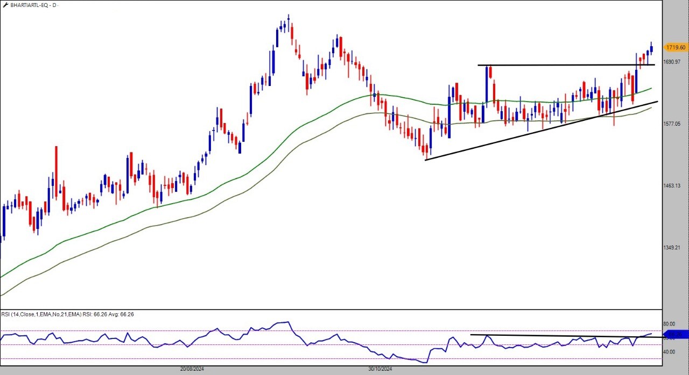Click the 80.00 RSI axis label

coord(669,324)
